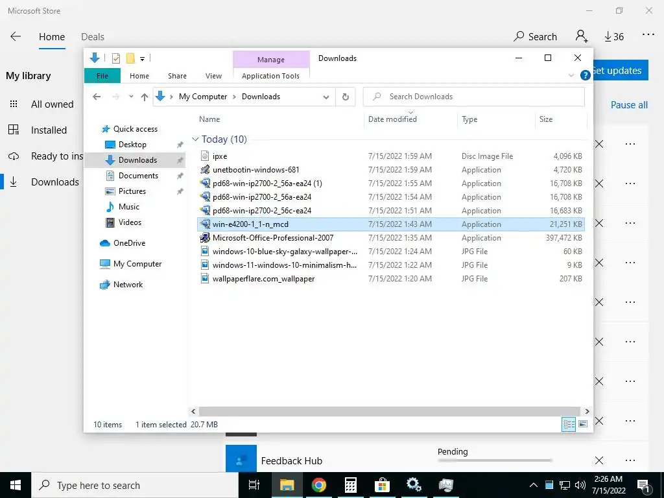Cancel the Feedback Hub pending download
This screenshot has width=664, height=498.
click(599, 460)
